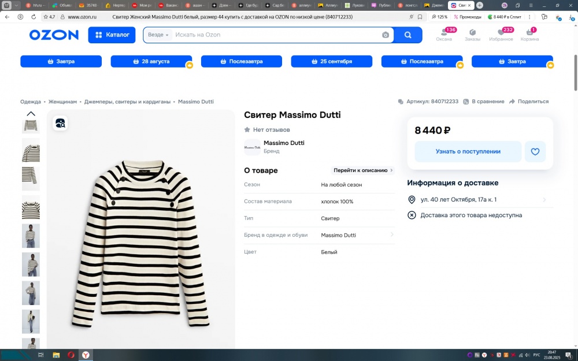Click Yandex Browser taskbar icon
Viewport: 578px width, 361px height.
click(86, 355)
